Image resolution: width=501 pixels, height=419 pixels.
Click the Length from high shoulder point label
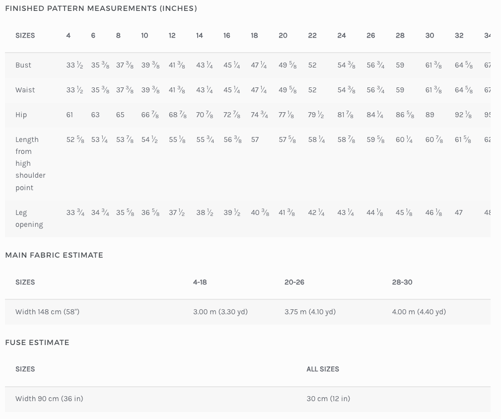point(30,163)
